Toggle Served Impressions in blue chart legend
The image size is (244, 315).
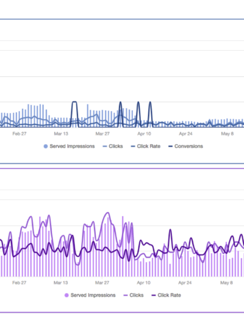click(69, 147)
